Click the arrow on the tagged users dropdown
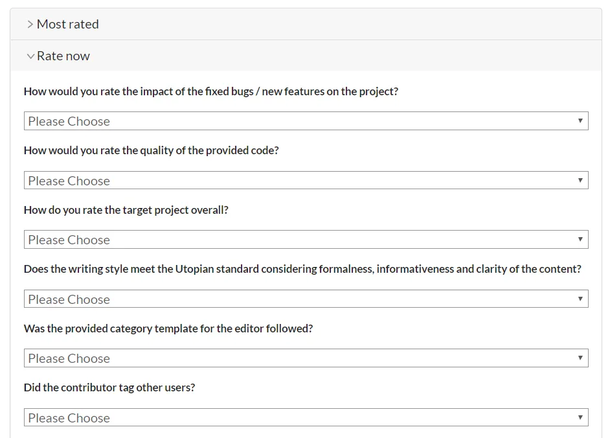 (580, 417)
